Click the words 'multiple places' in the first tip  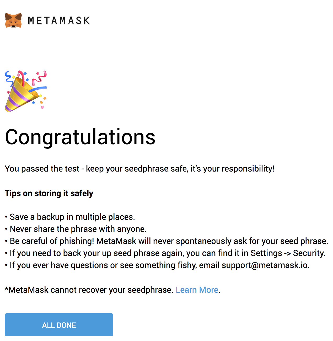click(105, 217)
